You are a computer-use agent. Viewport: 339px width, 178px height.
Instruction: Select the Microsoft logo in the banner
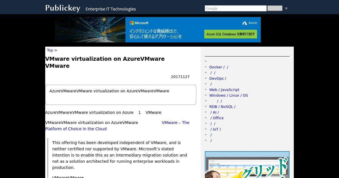139,23
